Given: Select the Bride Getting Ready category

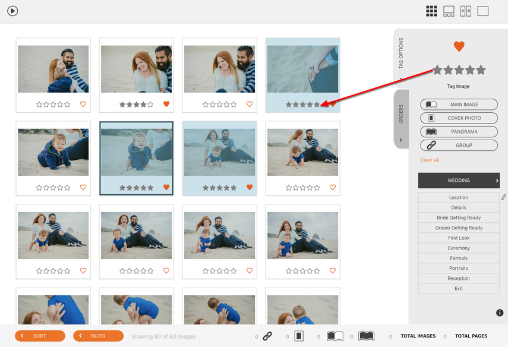Looking at the screenshot, I should pyautogui.click(x=459, y=217).
